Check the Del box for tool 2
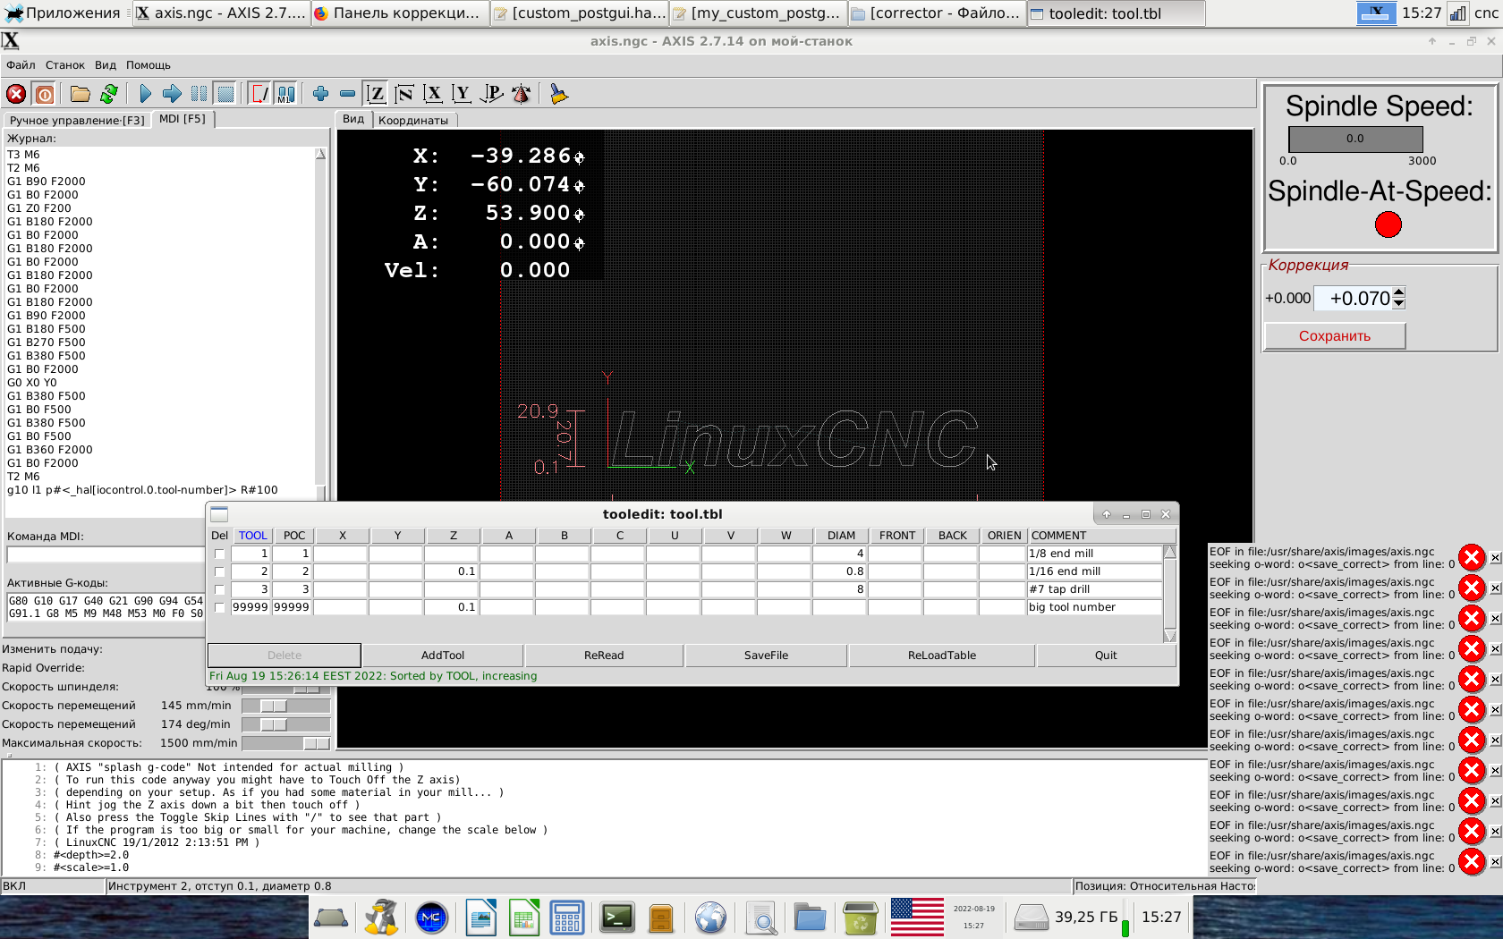The image size is (1503, 939). coord(219,571)
